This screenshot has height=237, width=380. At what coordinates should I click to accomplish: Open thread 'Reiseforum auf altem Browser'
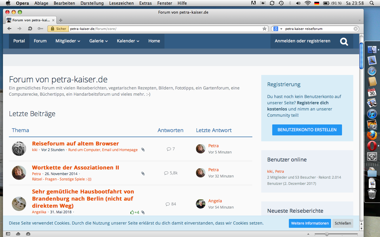point(75,144)
